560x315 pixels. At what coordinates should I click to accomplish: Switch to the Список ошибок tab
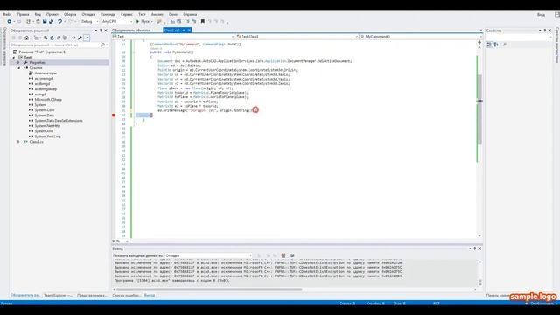(126, 296)
